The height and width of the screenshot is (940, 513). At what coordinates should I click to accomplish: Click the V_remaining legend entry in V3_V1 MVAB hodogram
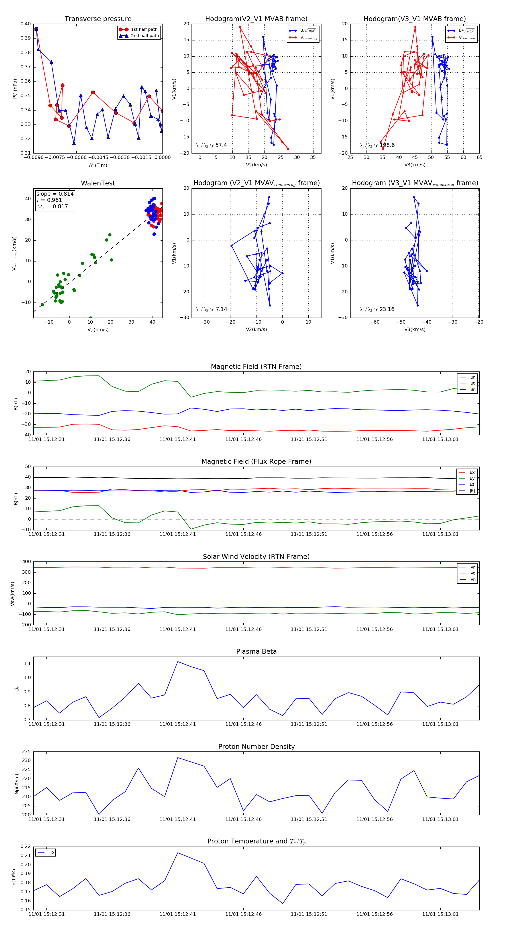pyautogui.click(x=461, y=38)
